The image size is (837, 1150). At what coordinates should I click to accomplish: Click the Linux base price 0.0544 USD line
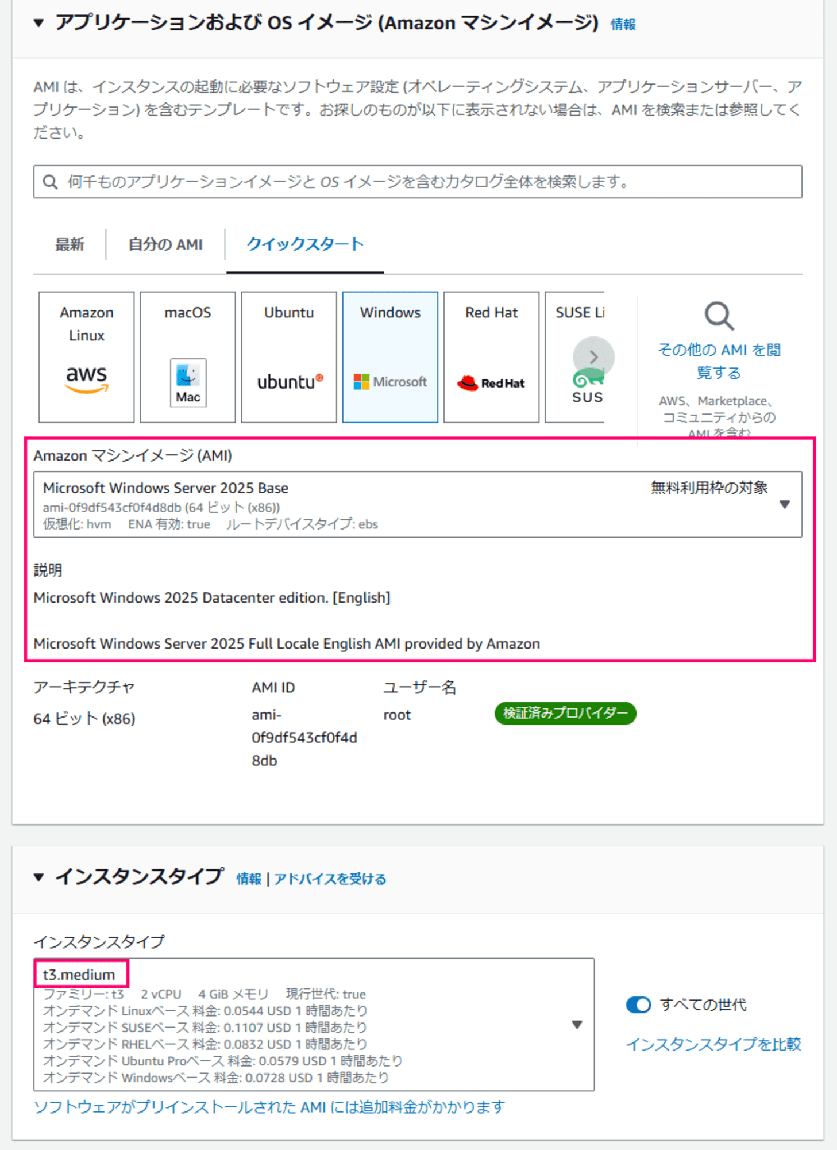pyautogui.click(x=205, y=1011)
